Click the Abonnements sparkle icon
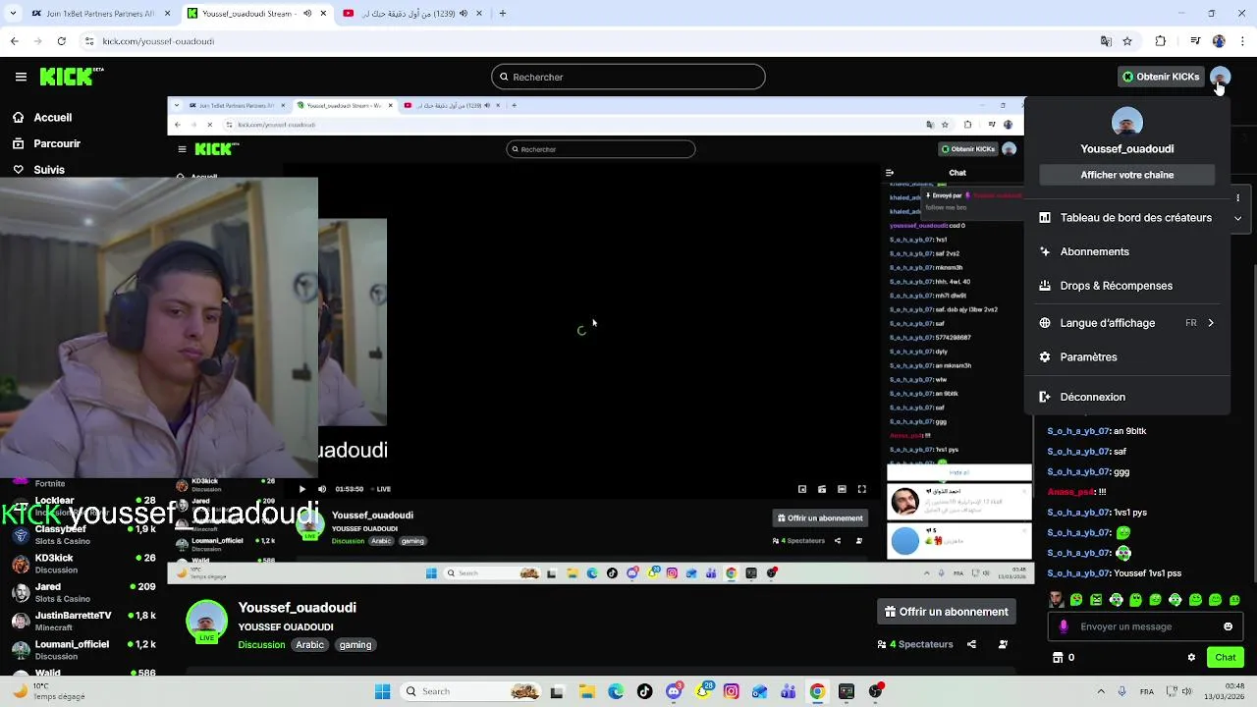Image resolution: width=1257 pixels, height=707 pixels. [1045, 251]
